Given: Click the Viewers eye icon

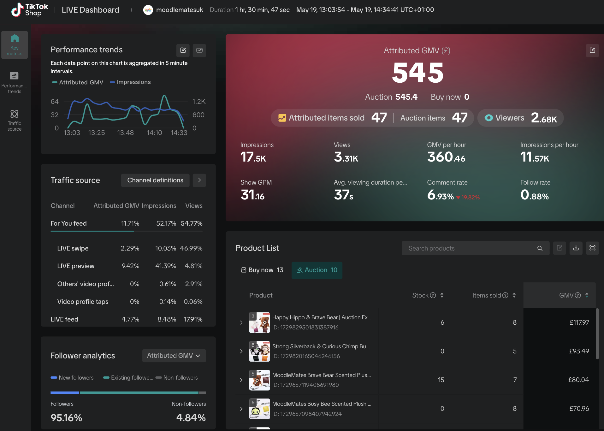Looking at the screenshot, I should coord(489,118).
